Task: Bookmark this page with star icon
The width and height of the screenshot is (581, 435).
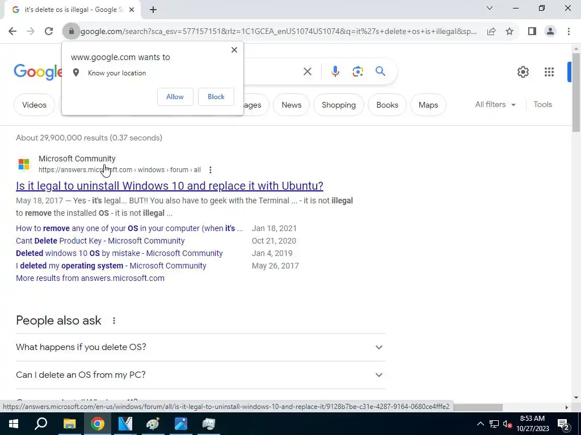Action: point(510,32)
